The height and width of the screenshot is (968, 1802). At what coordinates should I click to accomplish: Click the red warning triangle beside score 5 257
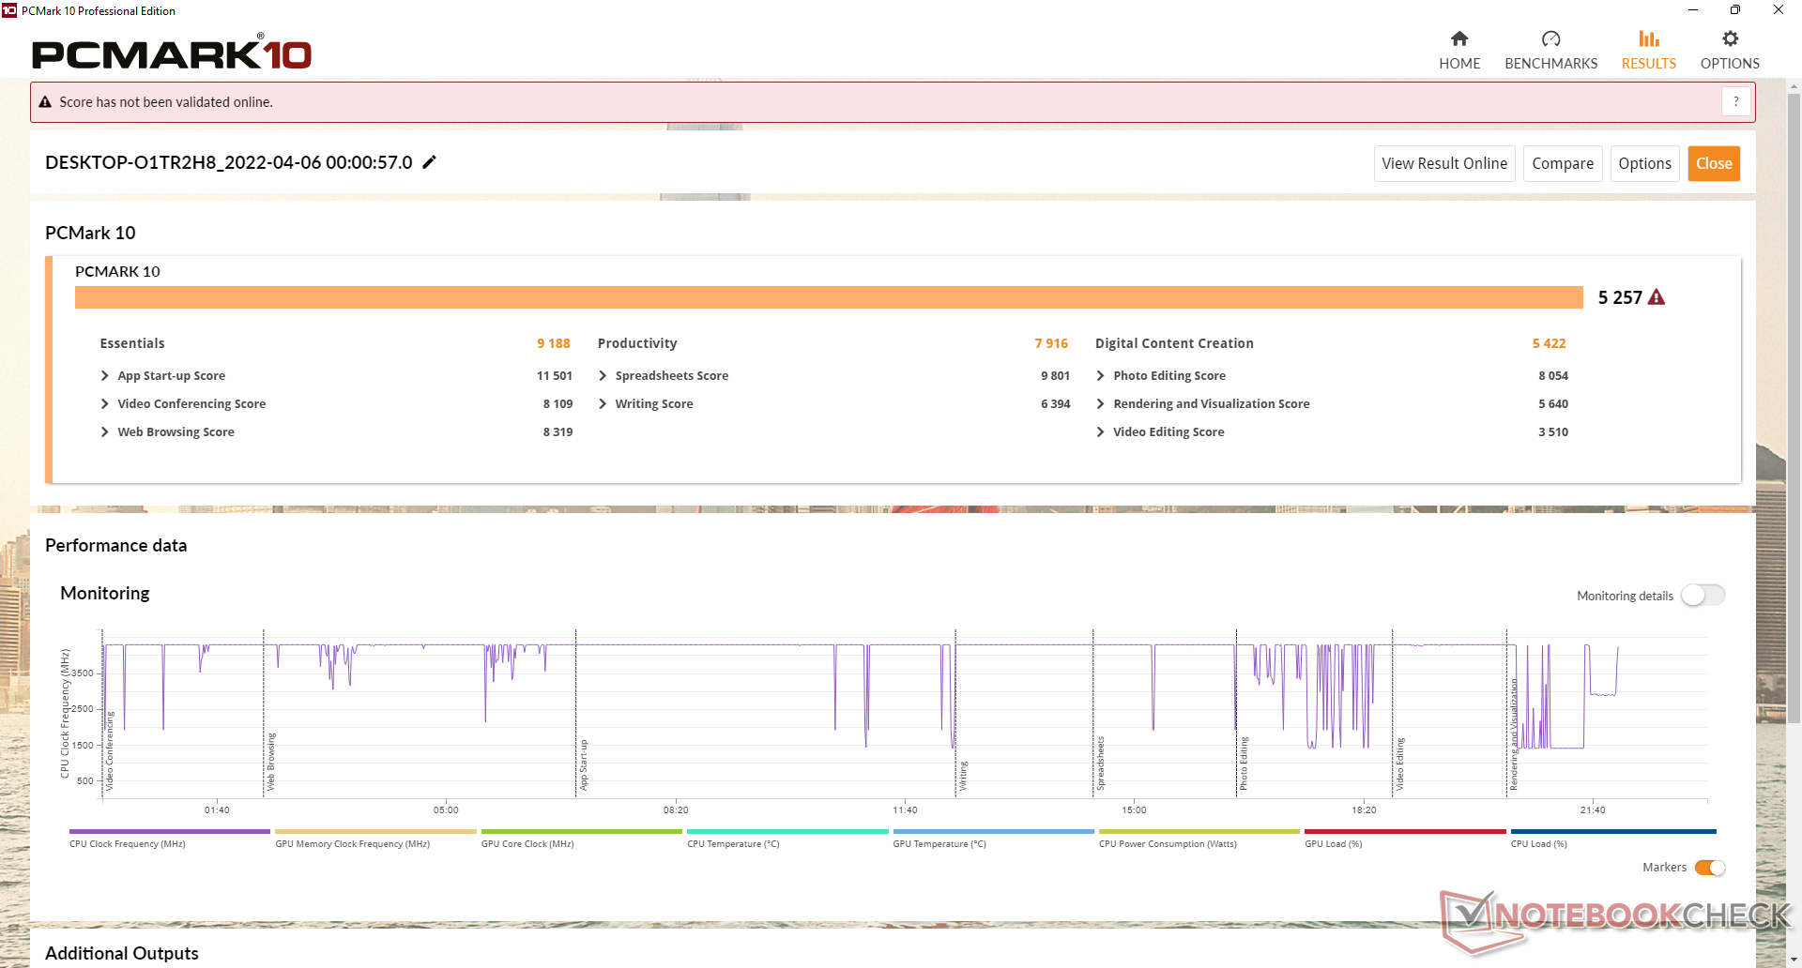(1657, 297)
